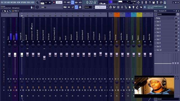Open the tempo tapper icon

pos(137,7)
